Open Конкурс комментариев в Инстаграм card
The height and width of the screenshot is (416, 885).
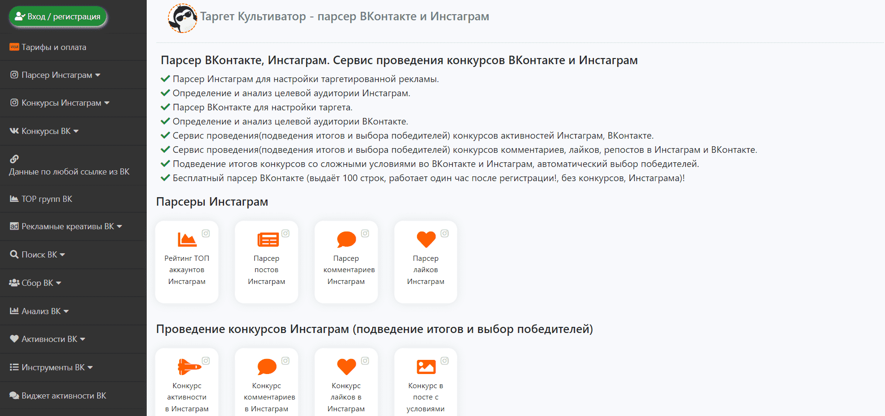pos(269,397)
